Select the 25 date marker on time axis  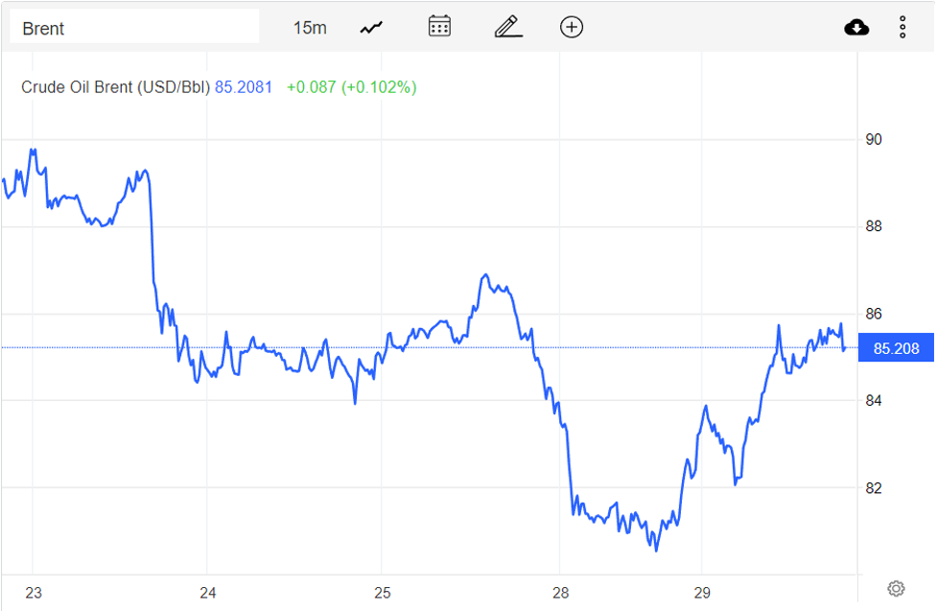[x=382, y=592]
